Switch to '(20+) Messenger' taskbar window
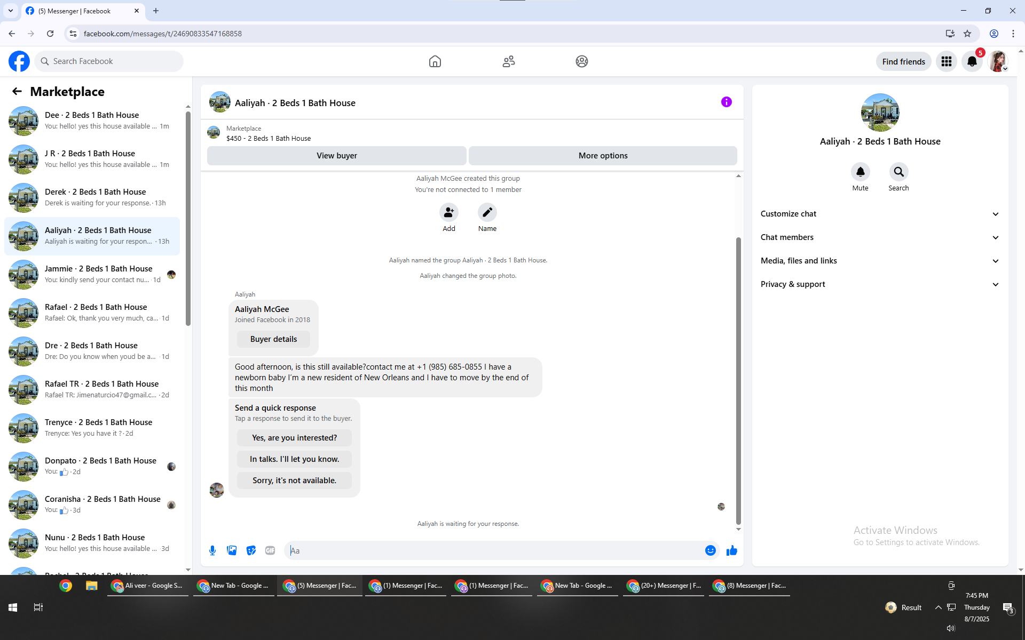Image resolution: width=1025 pixels, height=640 pixels. tap(664, 586)
